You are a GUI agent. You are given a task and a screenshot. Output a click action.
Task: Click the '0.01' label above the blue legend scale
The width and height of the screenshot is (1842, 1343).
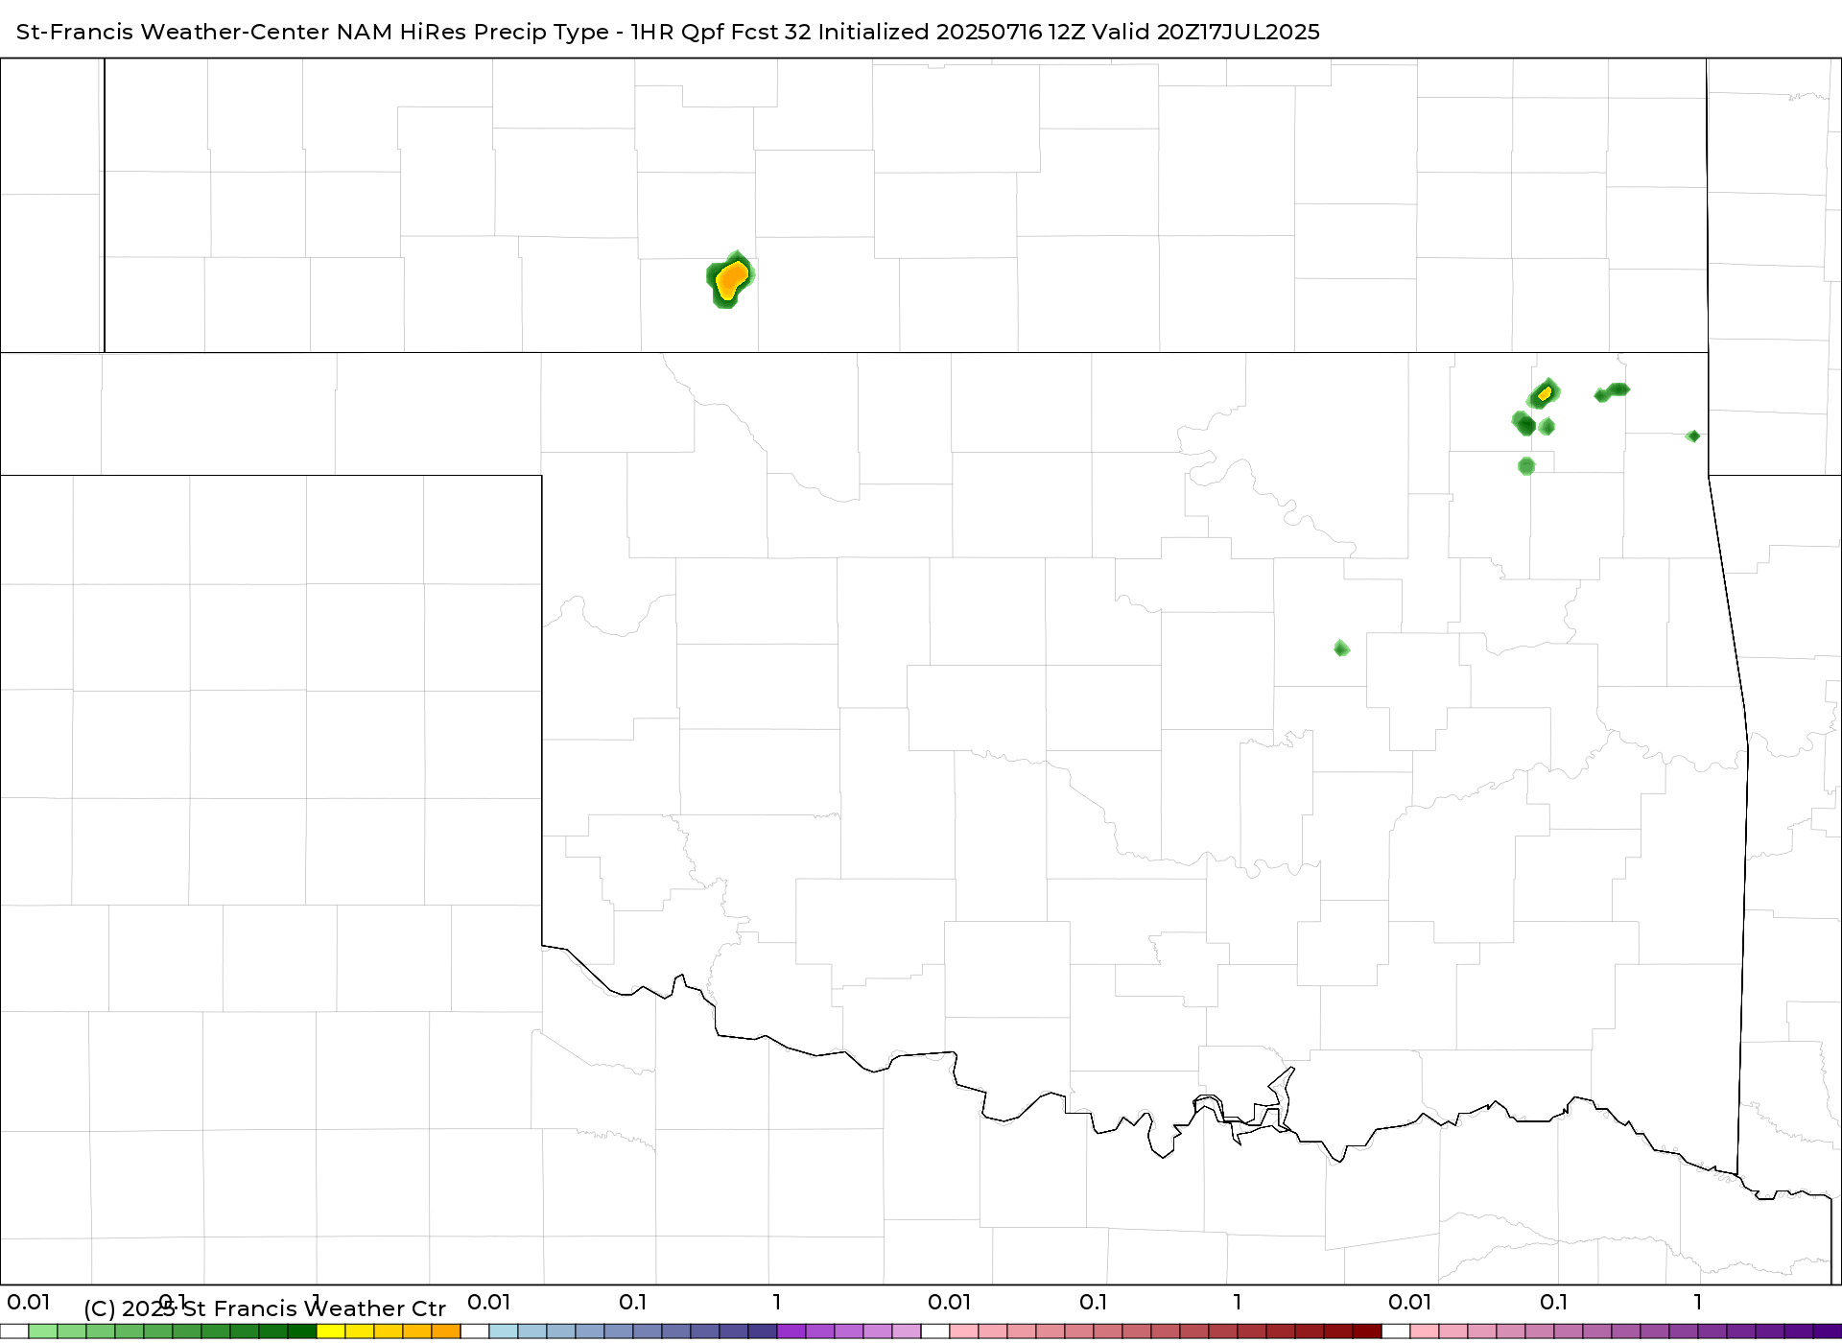pos(488,1303)
